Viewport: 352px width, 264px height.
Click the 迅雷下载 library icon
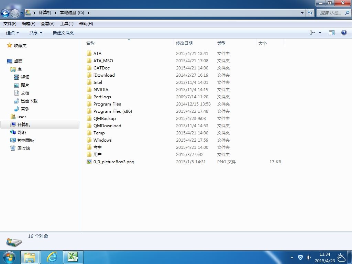pyautogui.click(x=16, y=101)
